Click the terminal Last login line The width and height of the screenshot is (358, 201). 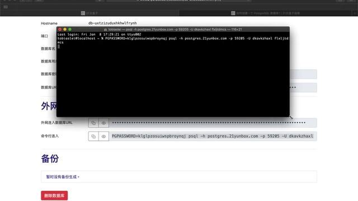tap(99, 35)
